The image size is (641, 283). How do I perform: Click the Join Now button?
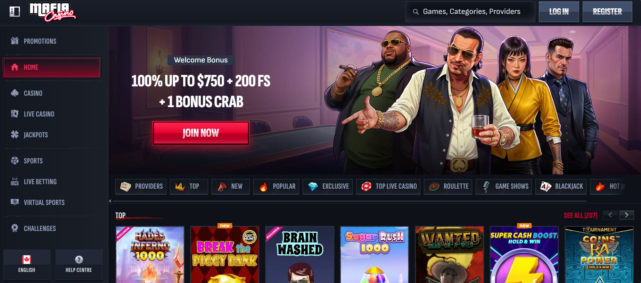pos(201,133)
